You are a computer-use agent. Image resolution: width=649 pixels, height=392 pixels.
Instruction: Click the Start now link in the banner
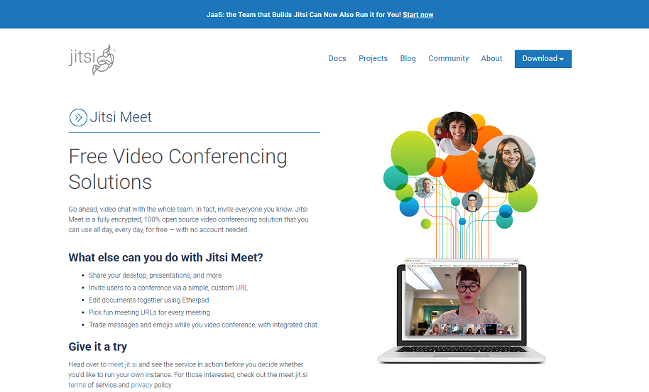418,14
